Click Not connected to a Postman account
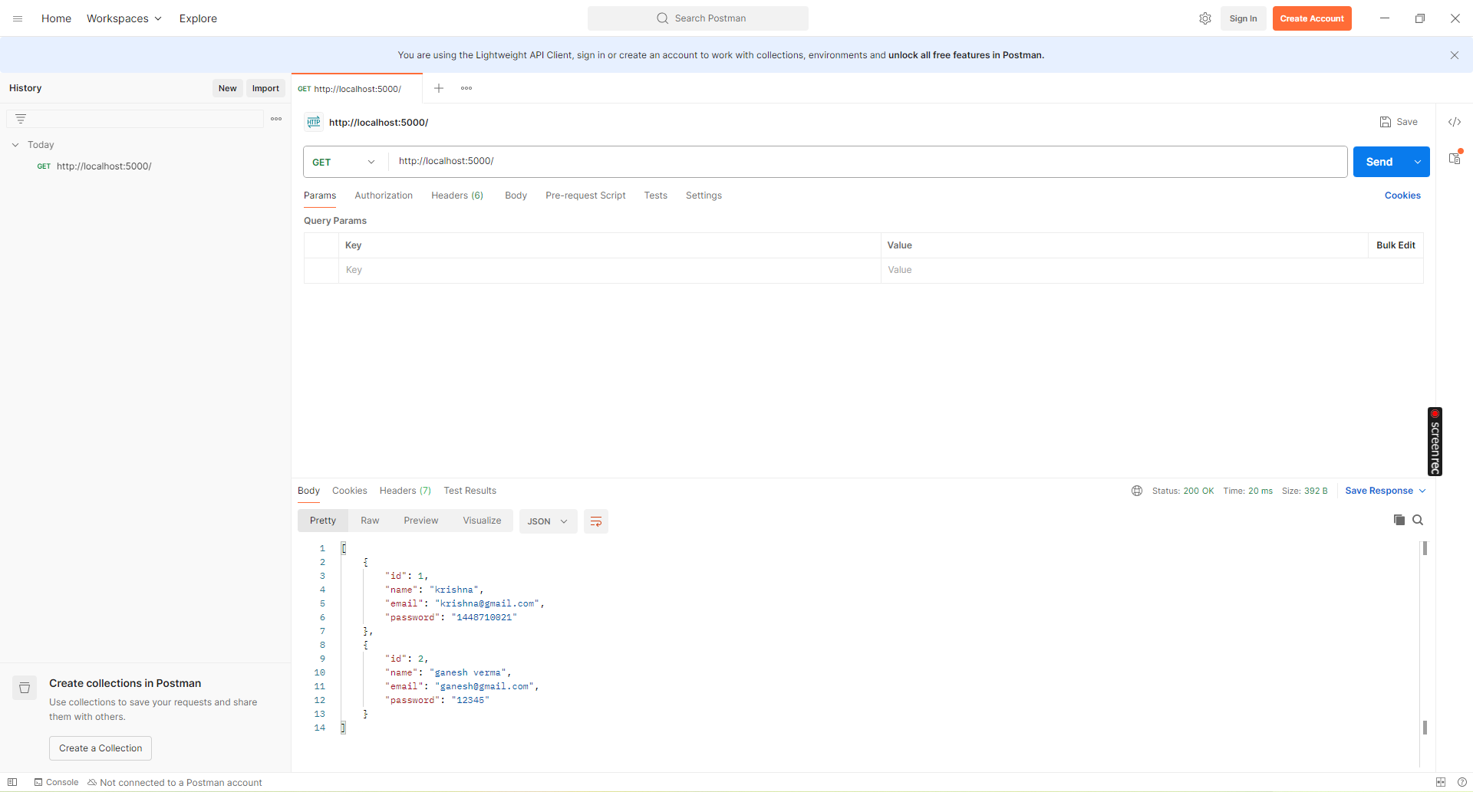The height and width of the screenshot is (792, 1473). pyautogui.click(x=175, y=783)
